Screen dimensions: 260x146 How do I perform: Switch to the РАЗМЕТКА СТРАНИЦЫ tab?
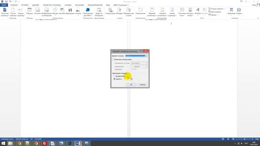52,5
